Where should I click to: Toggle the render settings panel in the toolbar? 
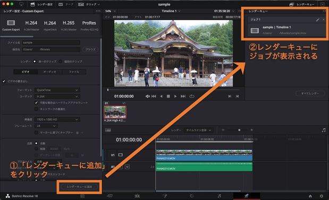click(41, 4)
